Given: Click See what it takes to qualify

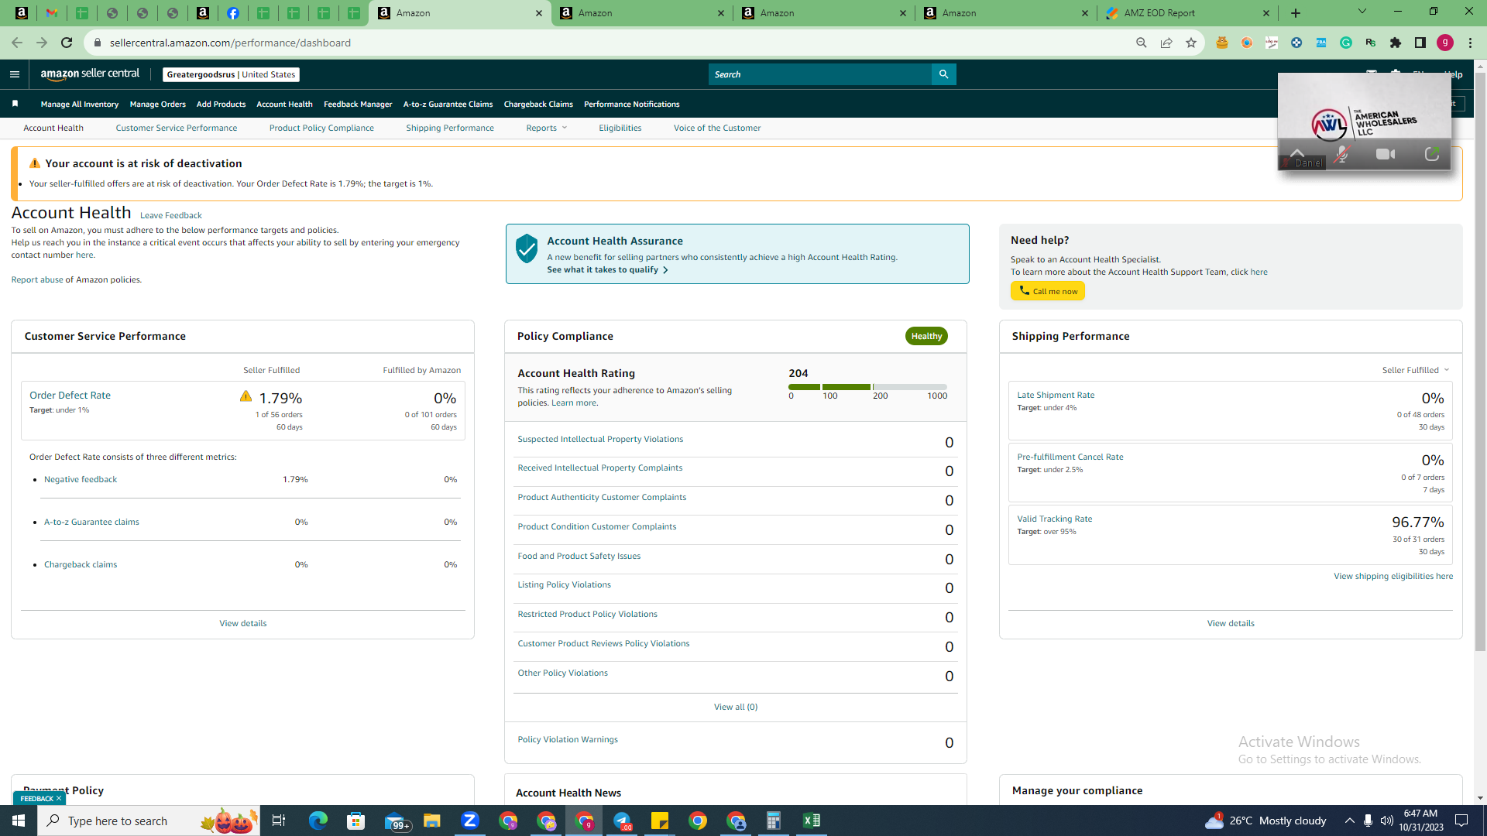Looking at the screenshot, I should 607,269.
